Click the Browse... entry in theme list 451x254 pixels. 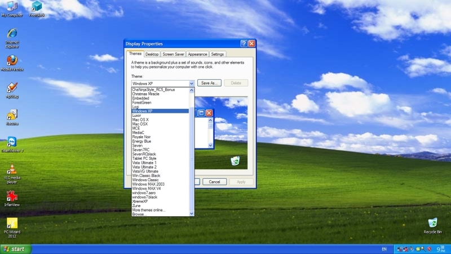(160, 214)
